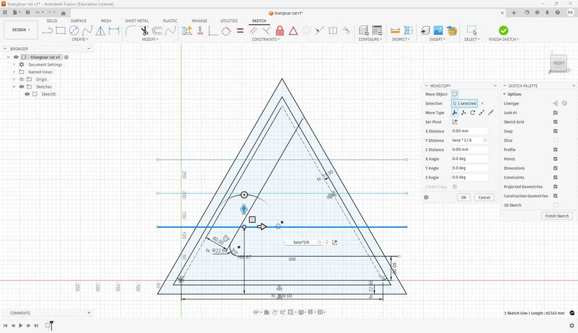Screen dimensions: 578x333
Task: Toggle the Constraints checkbox
Action: pyautogui.click(x=556, y=177)
